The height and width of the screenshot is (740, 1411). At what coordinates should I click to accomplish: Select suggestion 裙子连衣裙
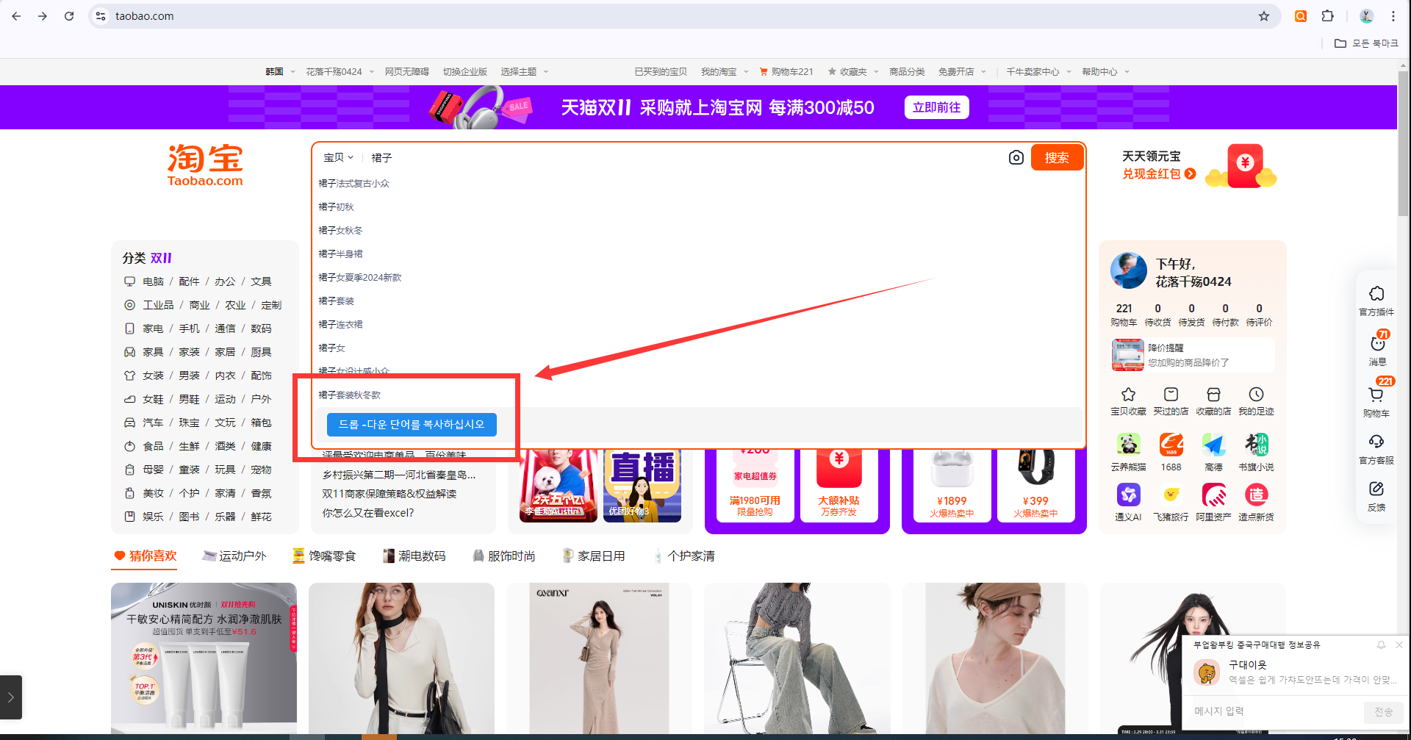pos(341,324)
